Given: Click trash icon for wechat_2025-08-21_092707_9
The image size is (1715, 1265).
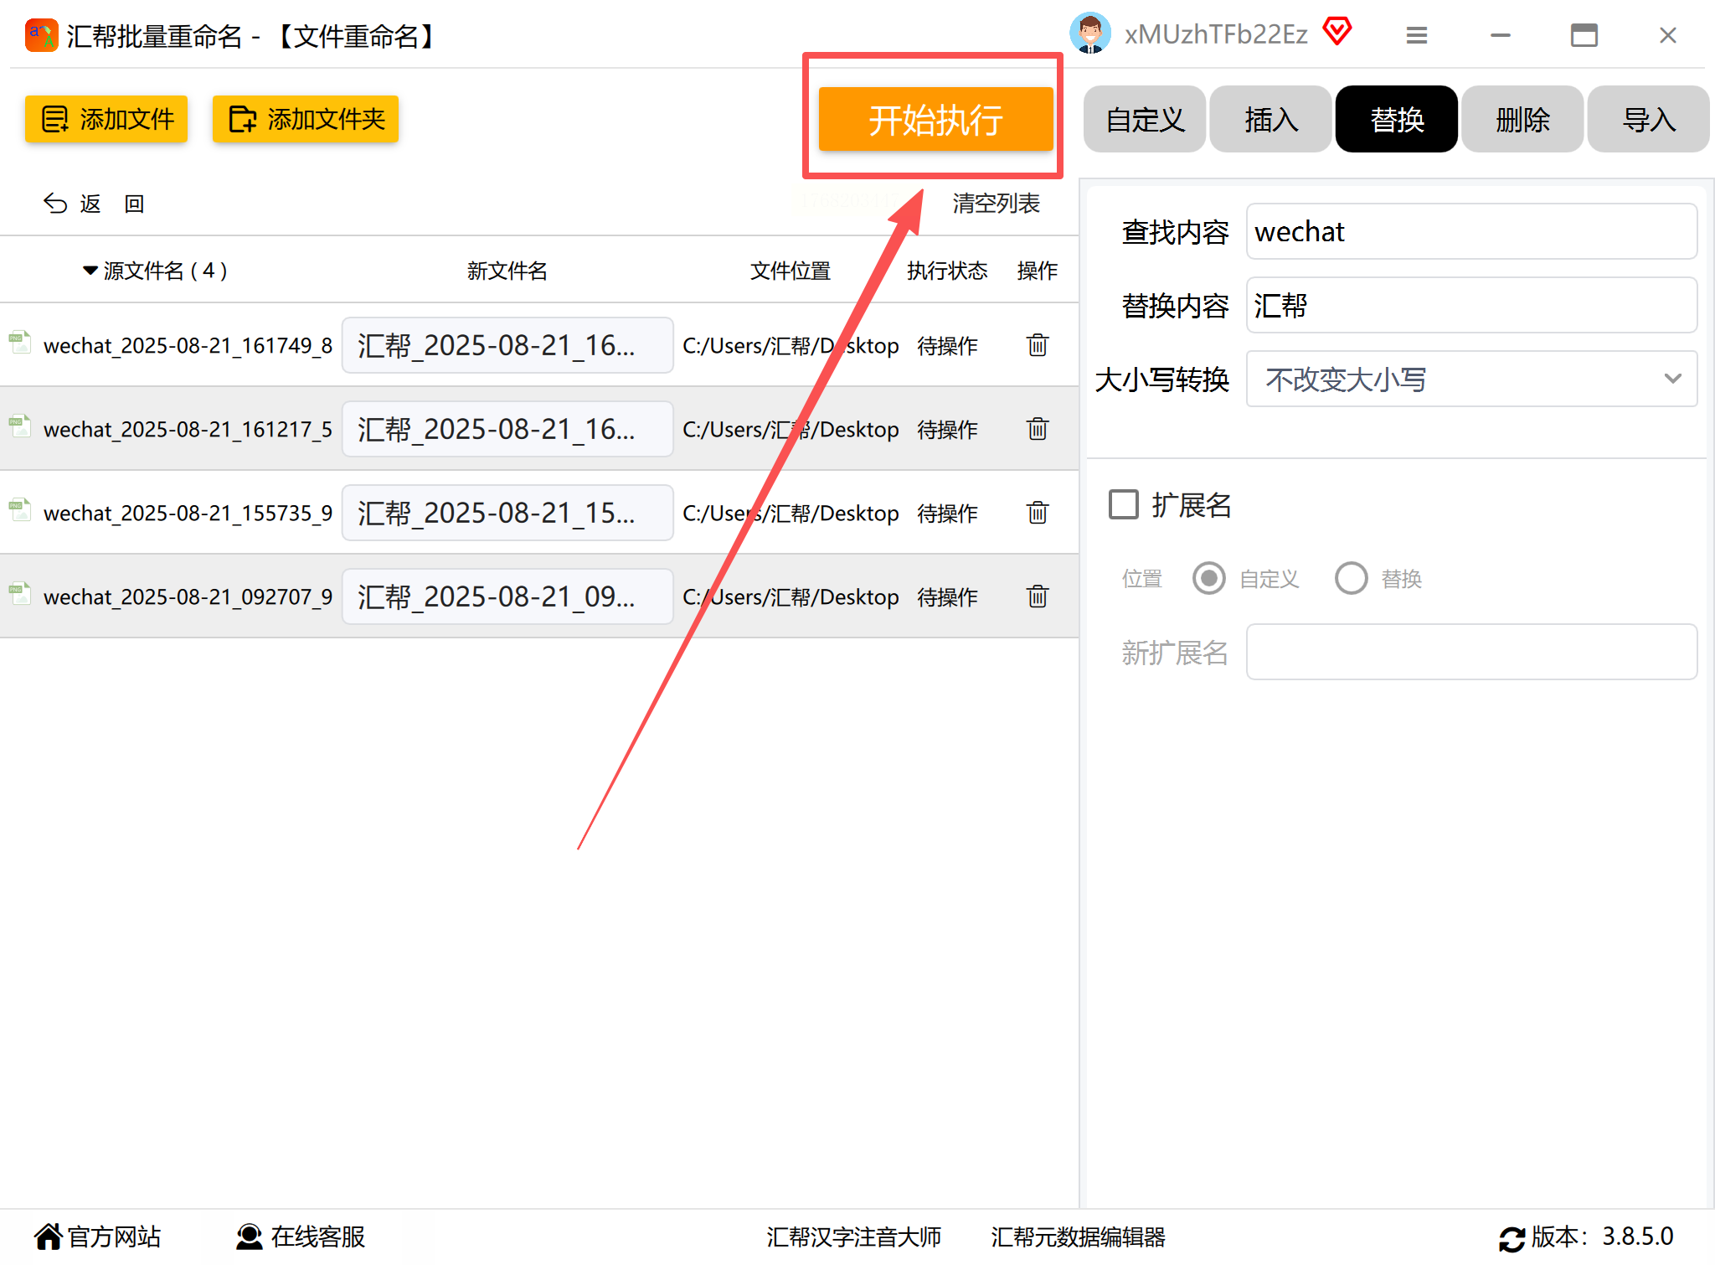Looking at the screenshot, I should tap(1037, 596).
